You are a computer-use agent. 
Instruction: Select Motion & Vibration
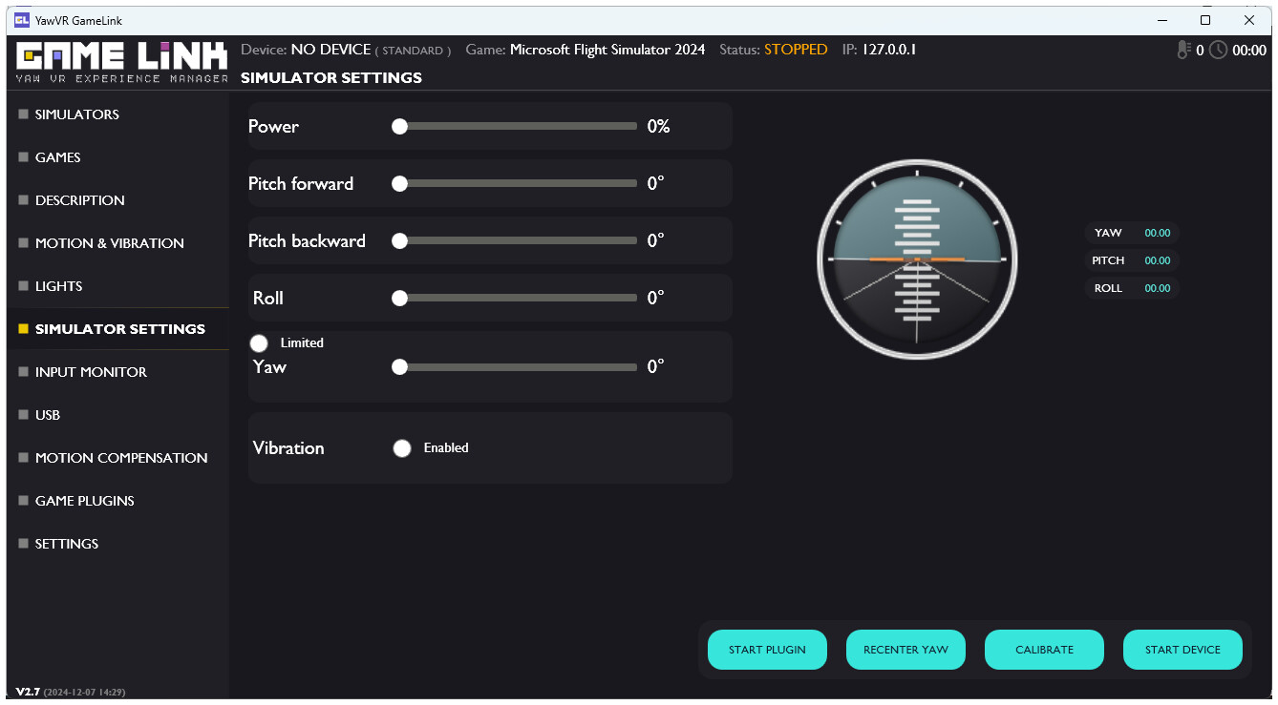[x=110, y=243]
